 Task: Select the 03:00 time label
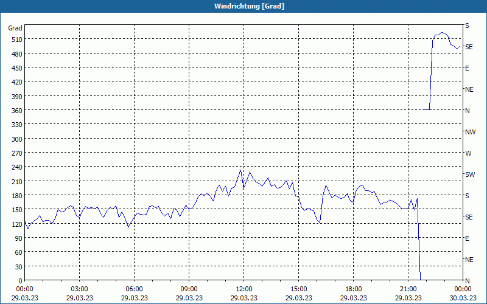click(80, 289)
